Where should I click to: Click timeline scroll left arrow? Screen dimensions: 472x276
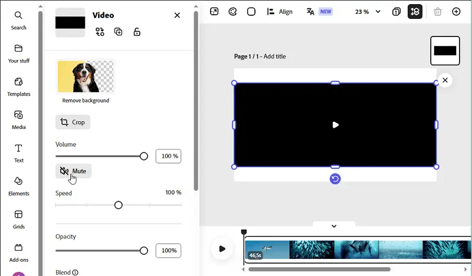(x=243, y=269)
